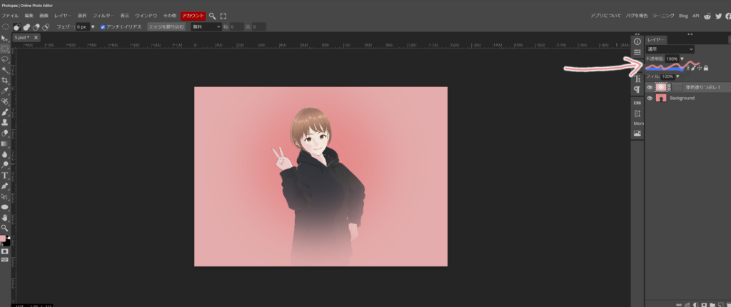Select the Type (T) tool
This screenshot has height=307, width=731.
point(5,175)
